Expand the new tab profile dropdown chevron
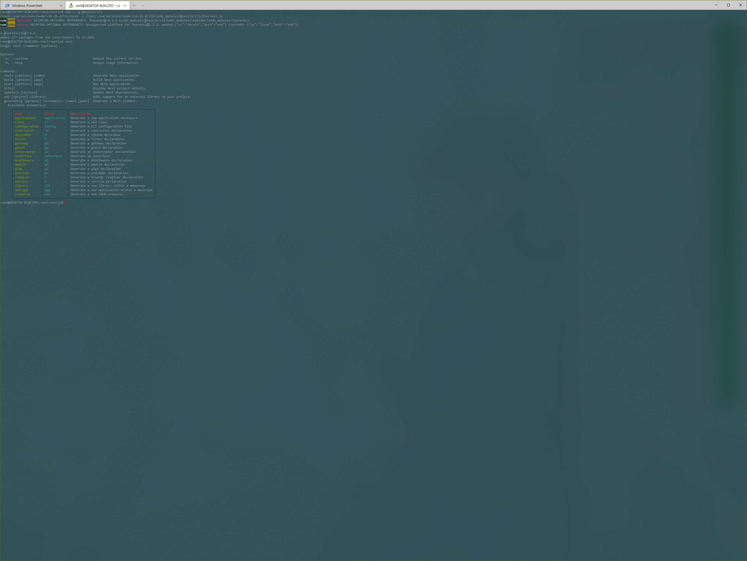 click(143, 5)
